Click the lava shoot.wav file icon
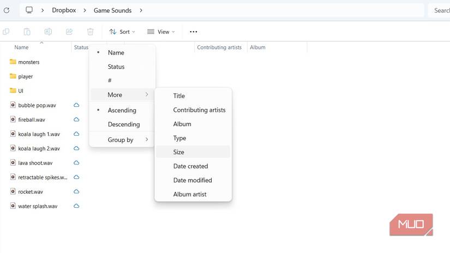450x253 pixels. [x=13, y=162]
